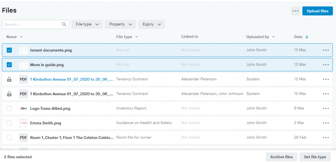Click PDF icon of Room 1, Cluster 1 file
This screenshot has width=336, height=163.
tap(23, 137)
